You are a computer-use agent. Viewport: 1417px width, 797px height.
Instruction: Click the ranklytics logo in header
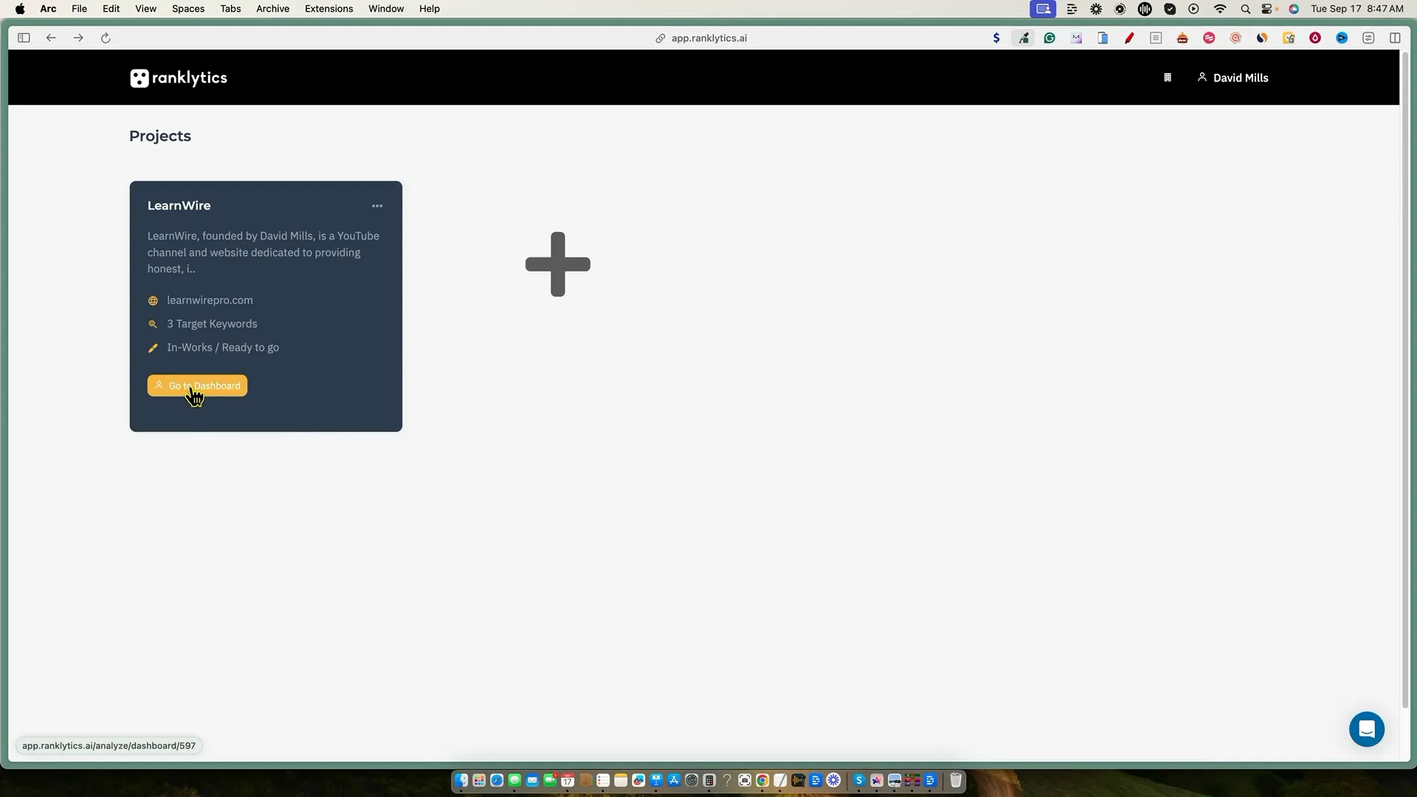coord(179,78)
